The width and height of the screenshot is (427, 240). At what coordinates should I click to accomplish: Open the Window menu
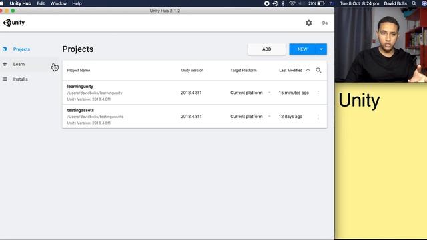(x=58, y=3)
